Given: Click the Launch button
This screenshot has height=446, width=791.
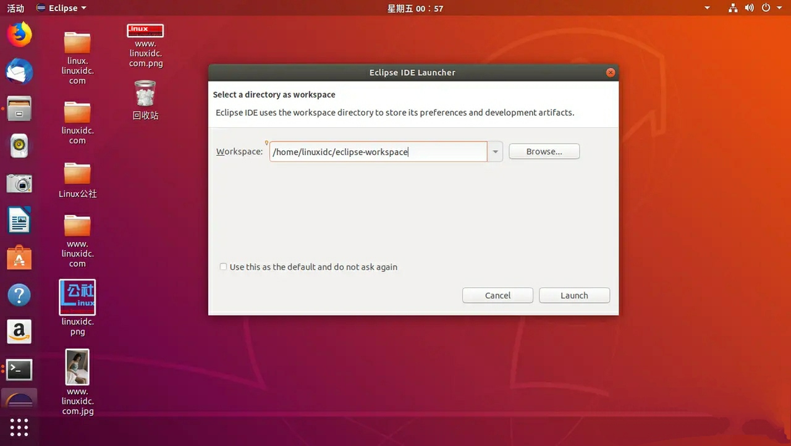Looking at the screenshot, I should click(x=574, y=295).
